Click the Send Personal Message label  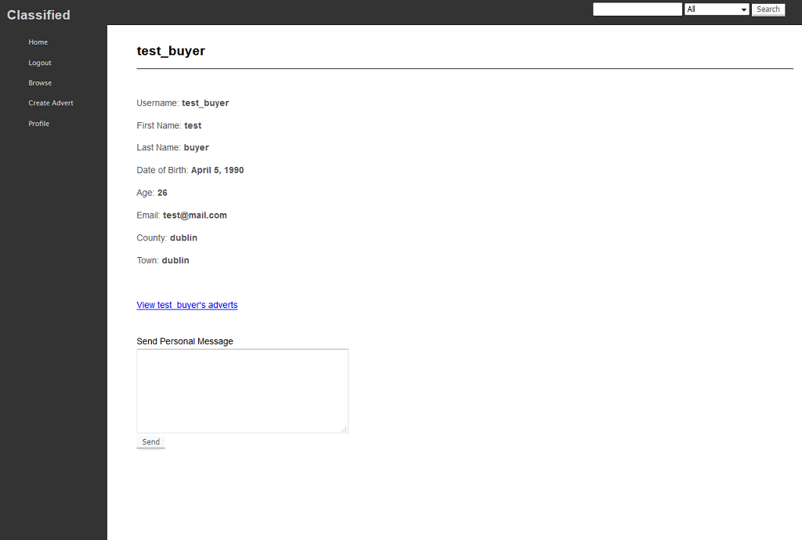(185, 342)
